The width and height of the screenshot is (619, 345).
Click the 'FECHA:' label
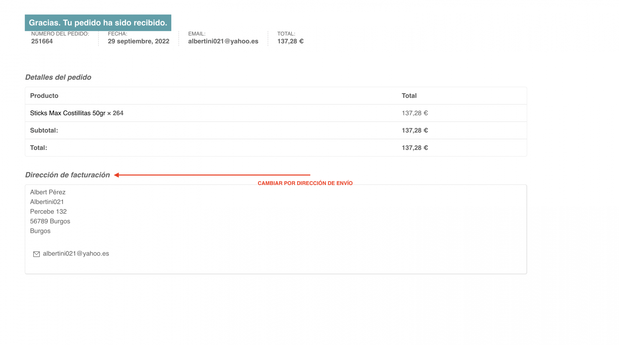point(118,34)
